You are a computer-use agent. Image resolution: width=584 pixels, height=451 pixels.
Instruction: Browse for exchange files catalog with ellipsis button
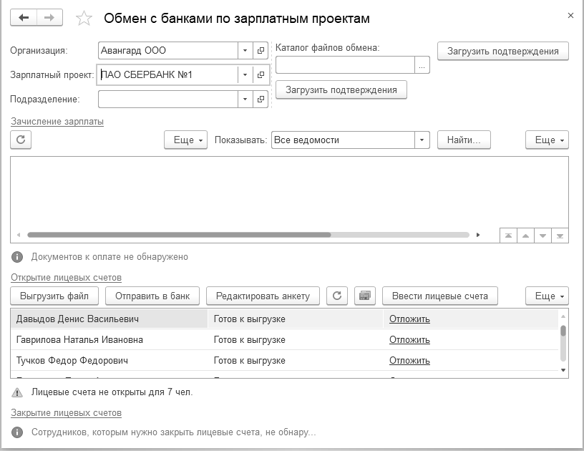point(422,65)
